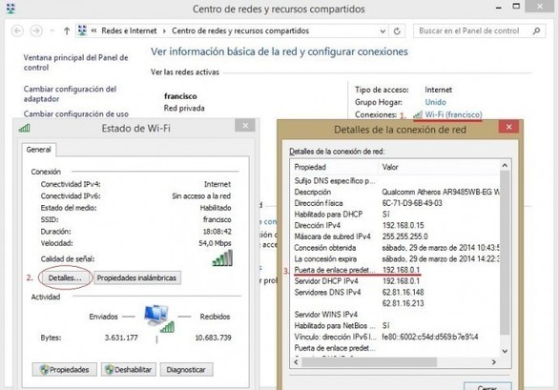Click the Redes e Internet breadcrumb
Image resolution: width=559 pixels, height=390 pixels.
(x=129, y=31)
